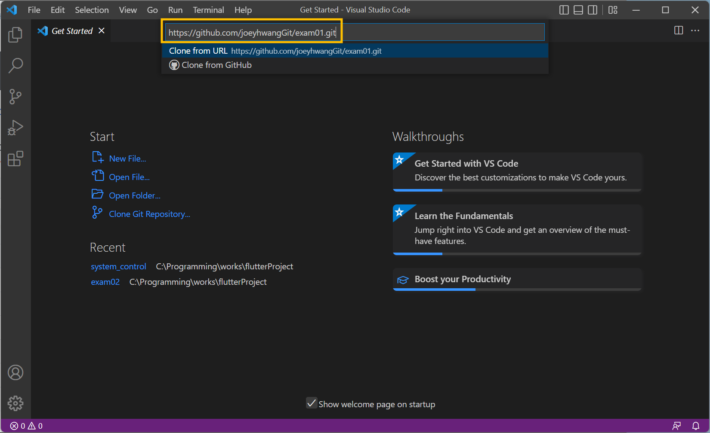The image size is (710, 433).
Task: Click star badge on Learn the Fundamentals card
Action: point(399,211)
